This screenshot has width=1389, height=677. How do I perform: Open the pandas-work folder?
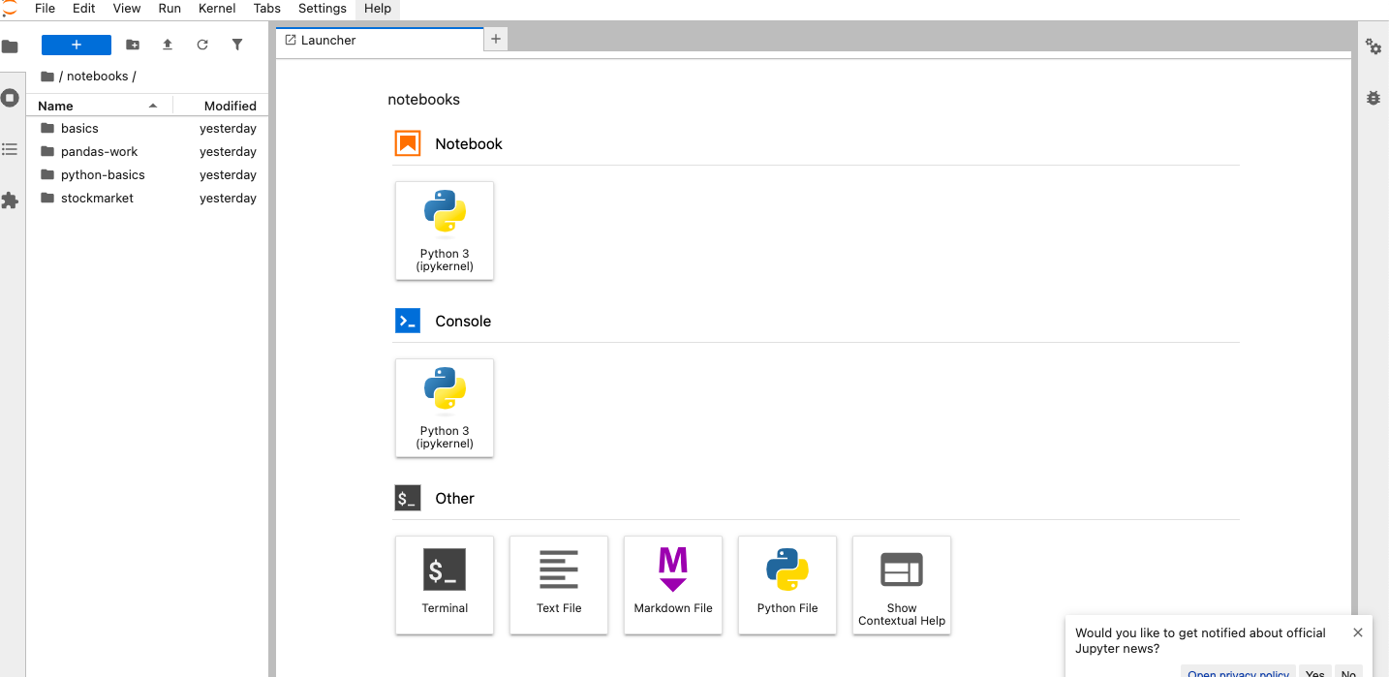click(99, 151)
